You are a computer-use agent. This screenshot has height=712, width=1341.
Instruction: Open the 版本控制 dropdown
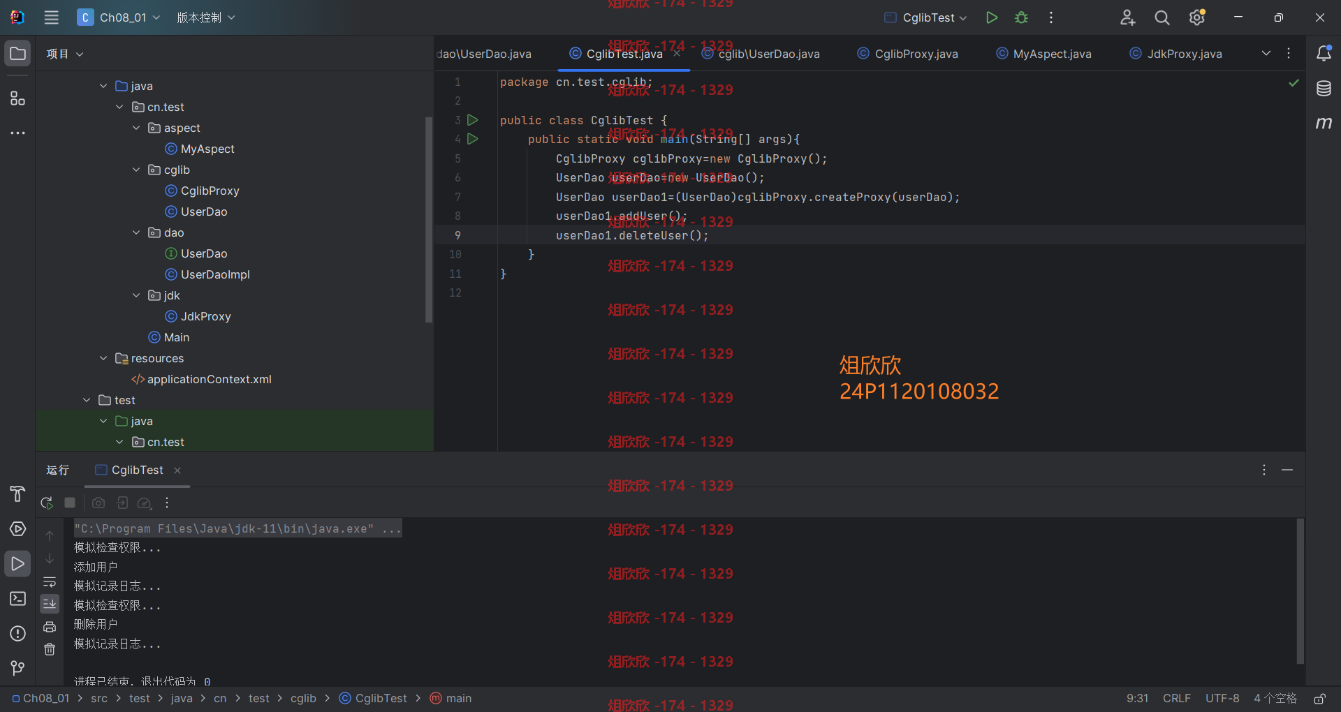click(x=205, y=17)
